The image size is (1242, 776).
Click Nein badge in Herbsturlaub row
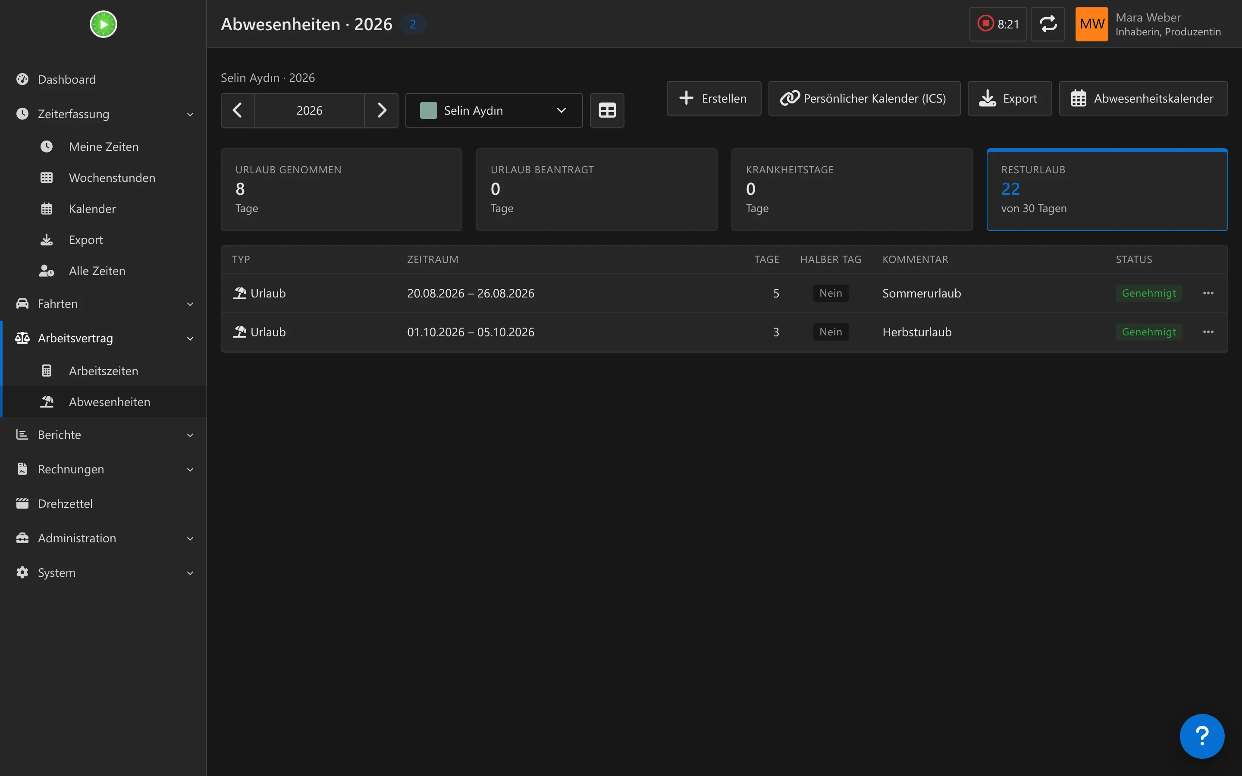pos(831,332)
